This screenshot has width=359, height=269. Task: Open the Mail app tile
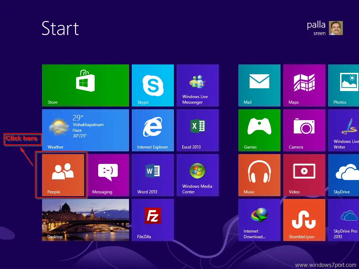(259, 85)
